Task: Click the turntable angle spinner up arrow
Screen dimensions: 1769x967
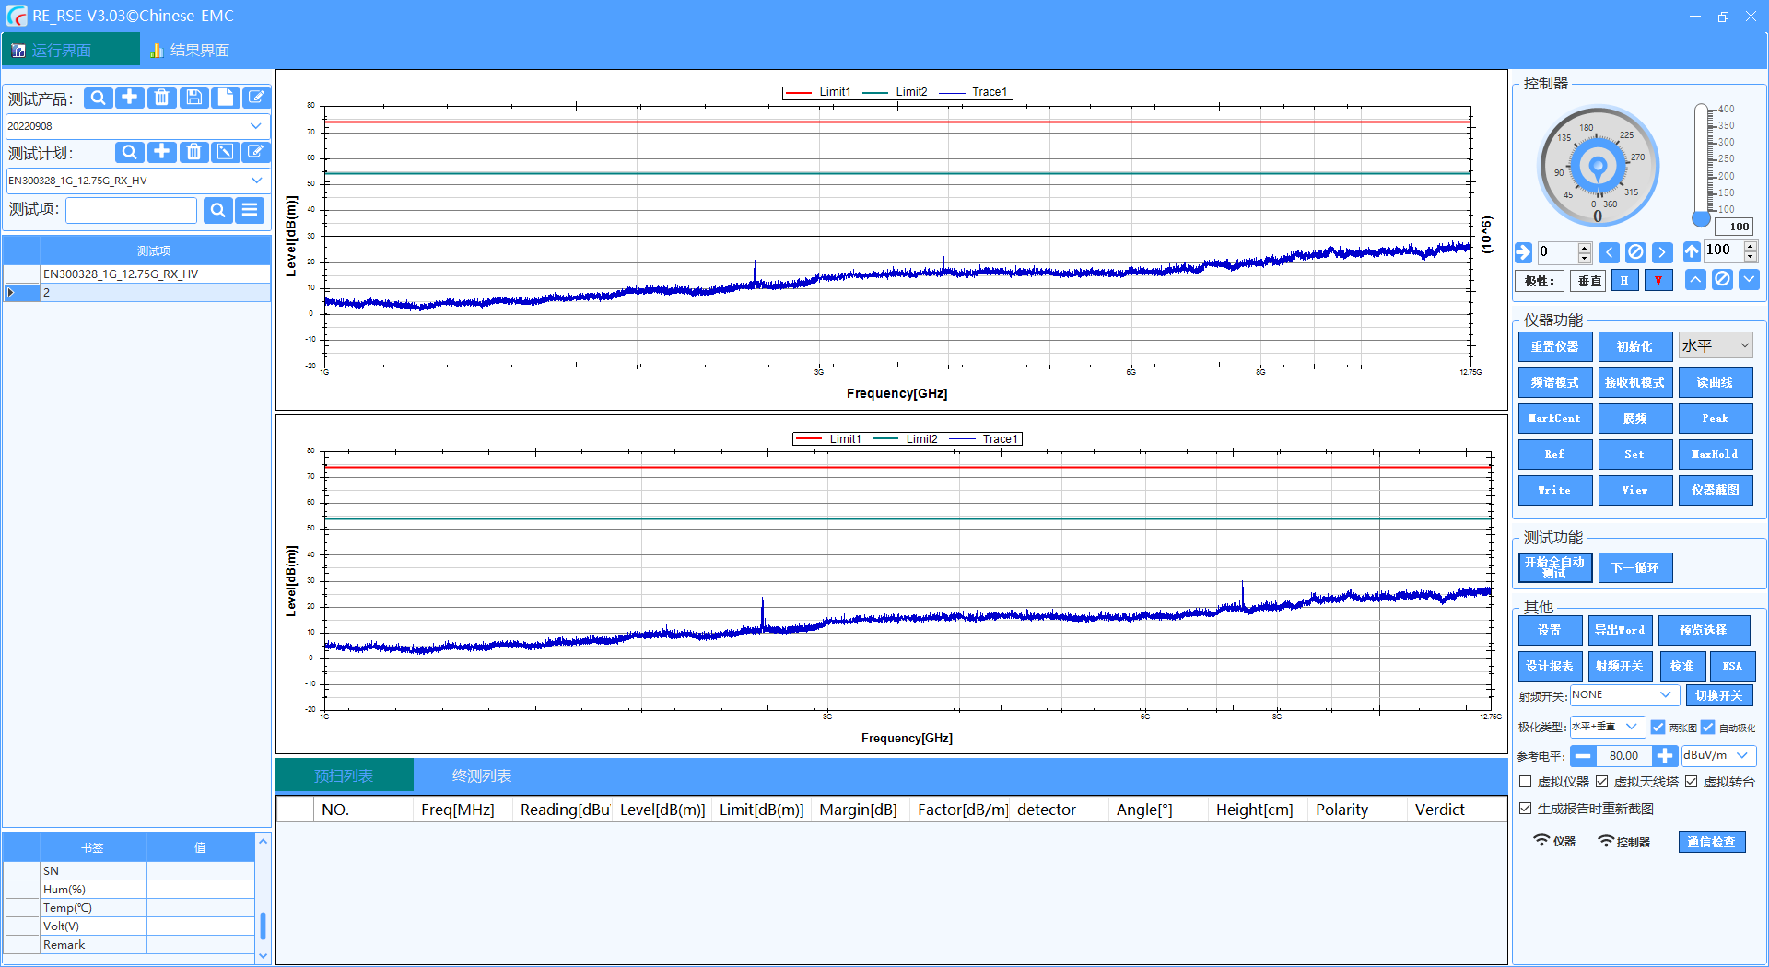Action: pyautogui.click(x=1584, y=248)
